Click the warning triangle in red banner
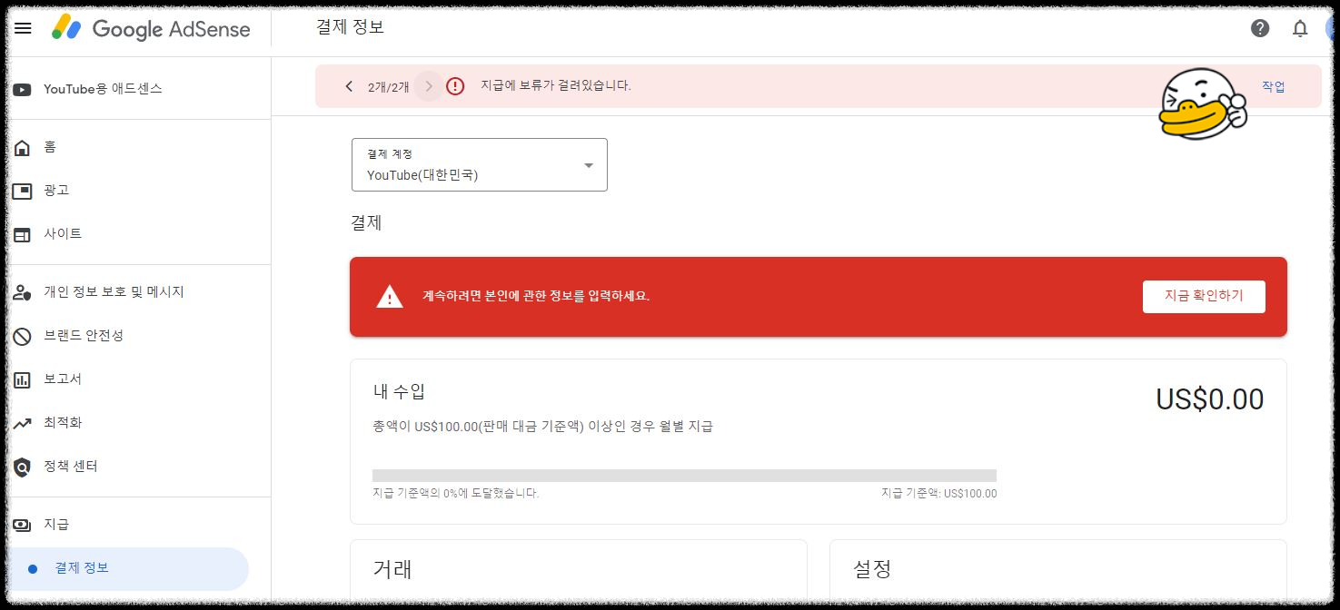This screenshot has width=1340, height=610. pyautogui.click(x=390, y=296)
